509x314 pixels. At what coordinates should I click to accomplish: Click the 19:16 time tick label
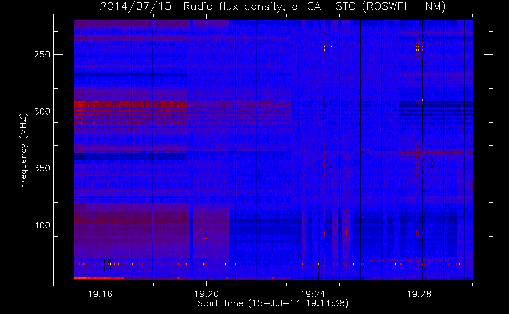coord(100,294)
